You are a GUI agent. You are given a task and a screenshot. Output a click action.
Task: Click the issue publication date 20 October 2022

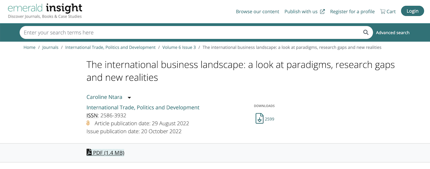[x=134, y=131]
